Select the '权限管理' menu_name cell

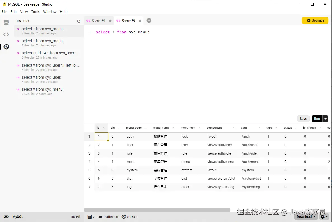[165, 137]
